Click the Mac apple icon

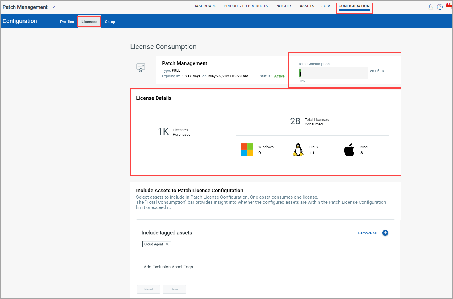349,150
